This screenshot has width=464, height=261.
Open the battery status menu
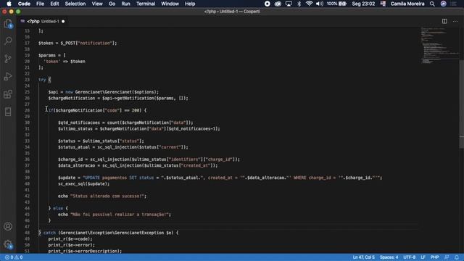pos(336,4)
